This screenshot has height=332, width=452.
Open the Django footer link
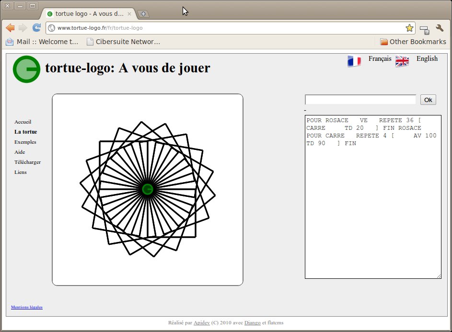pyautogui.click(x=253, y=323)
